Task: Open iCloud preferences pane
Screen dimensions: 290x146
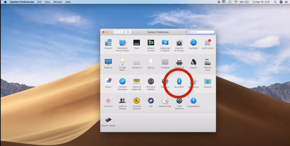Action: 108,83
